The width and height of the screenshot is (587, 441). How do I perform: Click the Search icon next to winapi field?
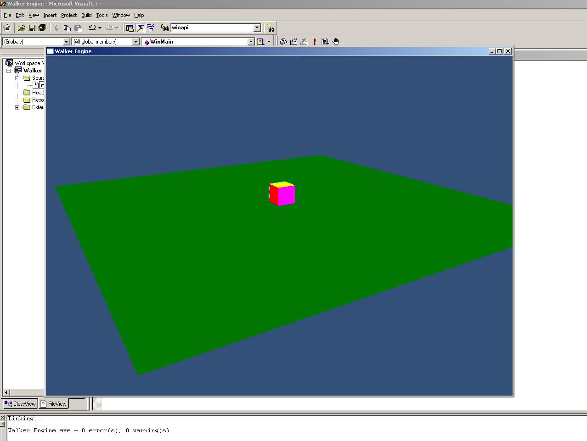click(271, 28)
